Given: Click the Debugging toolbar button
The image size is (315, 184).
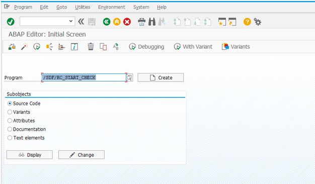Looking at the screenshot, I should tap(146, 47).
